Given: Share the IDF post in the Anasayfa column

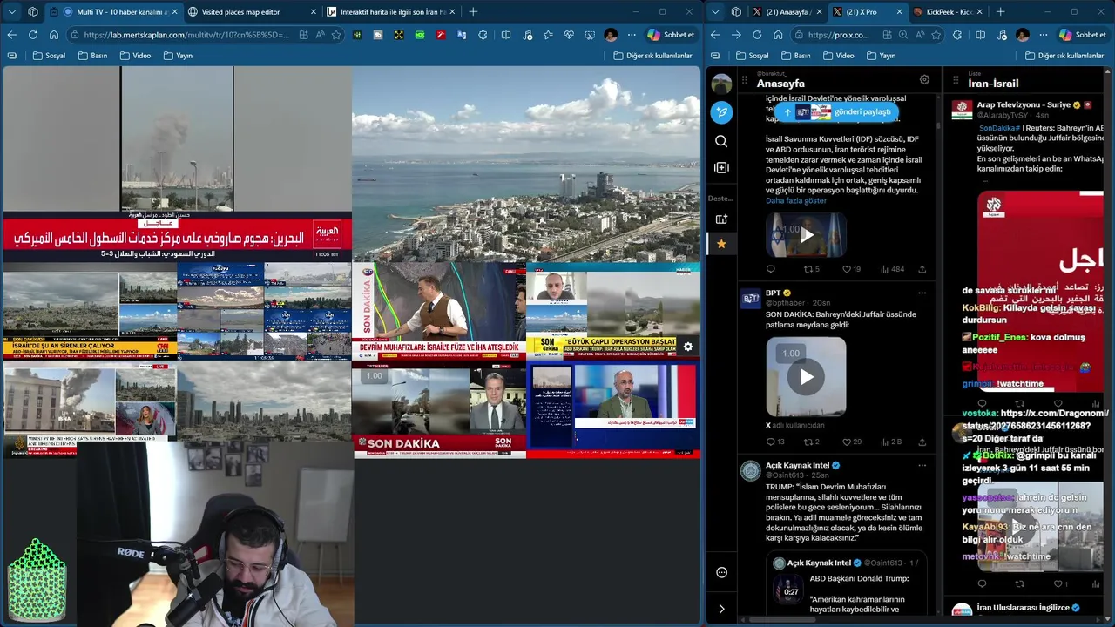Looking at the screenshot, I should click(x=922, y=269).
